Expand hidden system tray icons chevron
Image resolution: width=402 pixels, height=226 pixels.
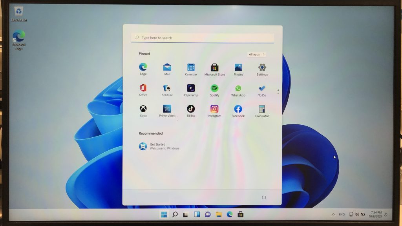click(333, 215)
